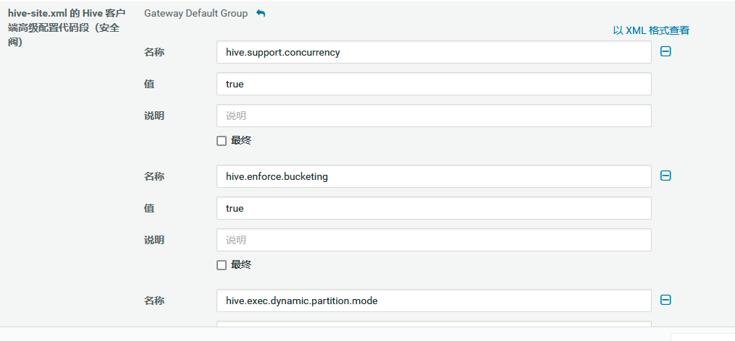The width and height of the screenshot is (735, 341).
Task: Click 名称 label beside hive.exec.dynamic.partition.mode
Action: tap(154, 301)
